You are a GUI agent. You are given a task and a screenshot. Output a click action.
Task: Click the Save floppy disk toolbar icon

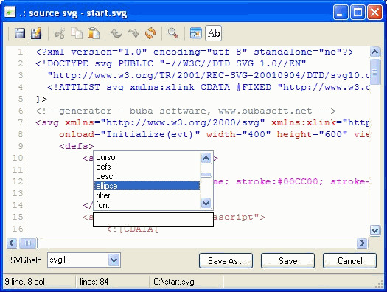(x=20, y=33)
